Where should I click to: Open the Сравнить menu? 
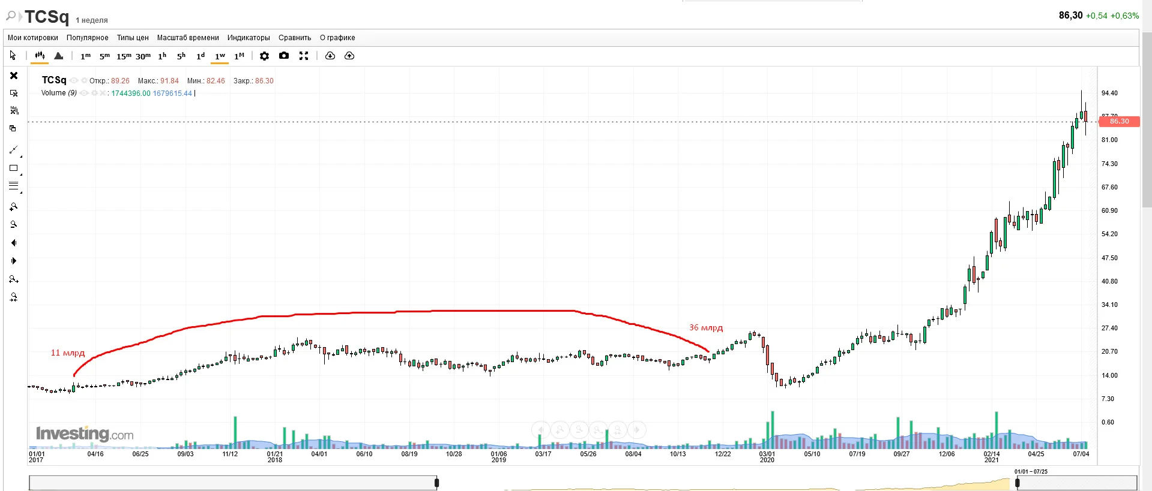(295, 38)
